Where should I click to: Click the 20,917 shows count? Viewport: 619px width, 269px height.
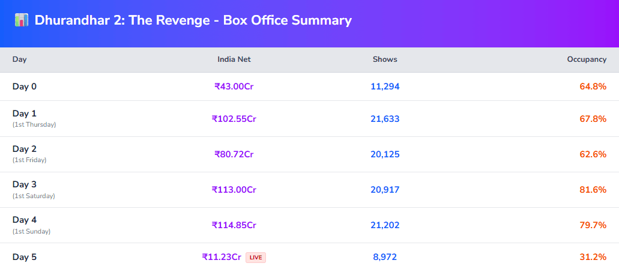pyautogui.click(x=385, y=190)
